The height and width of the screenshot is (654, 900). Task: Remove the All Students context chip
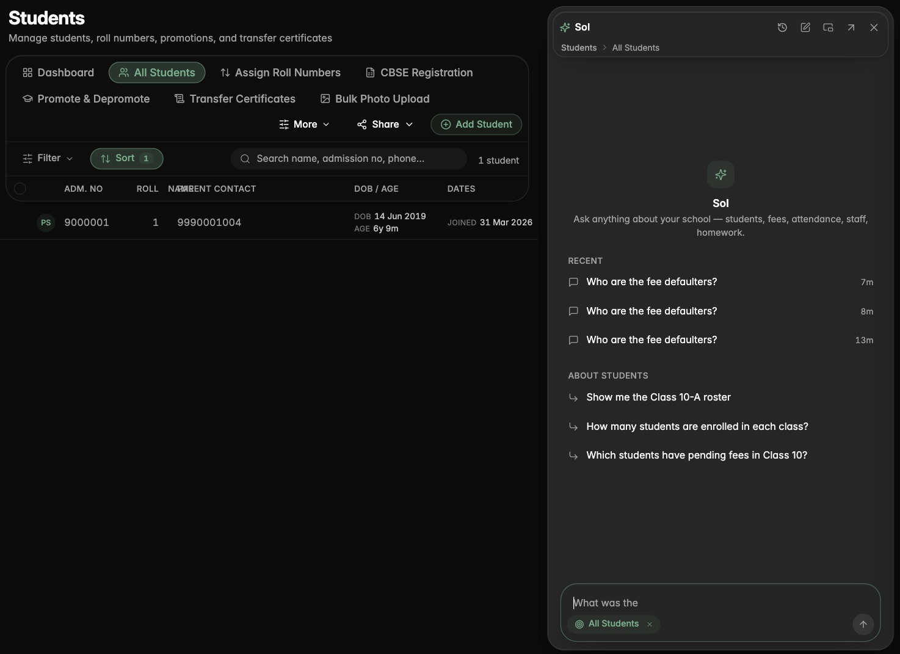[x=650, y=624]
